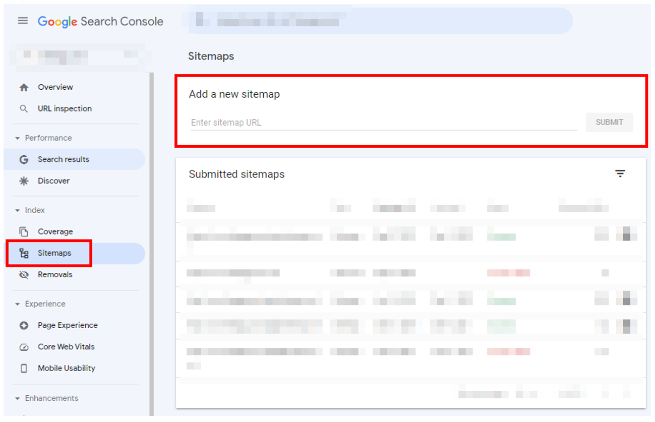Open the Removals page
The image size is (655, 422).
click(x=55, y=275)
